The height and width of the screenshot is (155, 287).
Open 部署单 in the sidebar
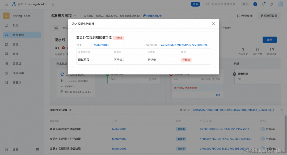click(22, 82)
